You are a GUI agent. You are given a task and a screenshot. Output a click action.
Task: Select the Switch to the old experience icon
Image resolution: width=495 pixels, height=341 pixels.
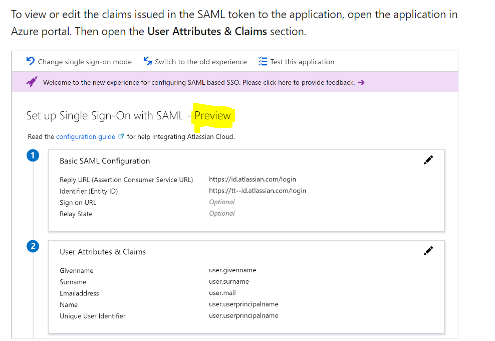(147, 61)
